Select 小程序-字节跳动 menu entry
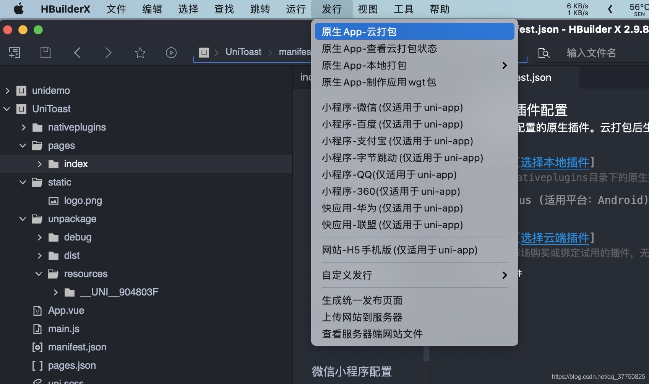The height and width of the screenshot is (384, 649). 415,158
